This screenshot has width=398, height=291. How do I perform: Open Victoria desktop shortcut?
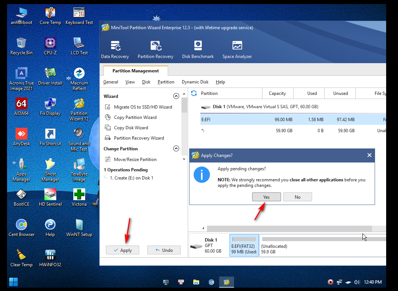pyautogui.click(x=79, y=198)
